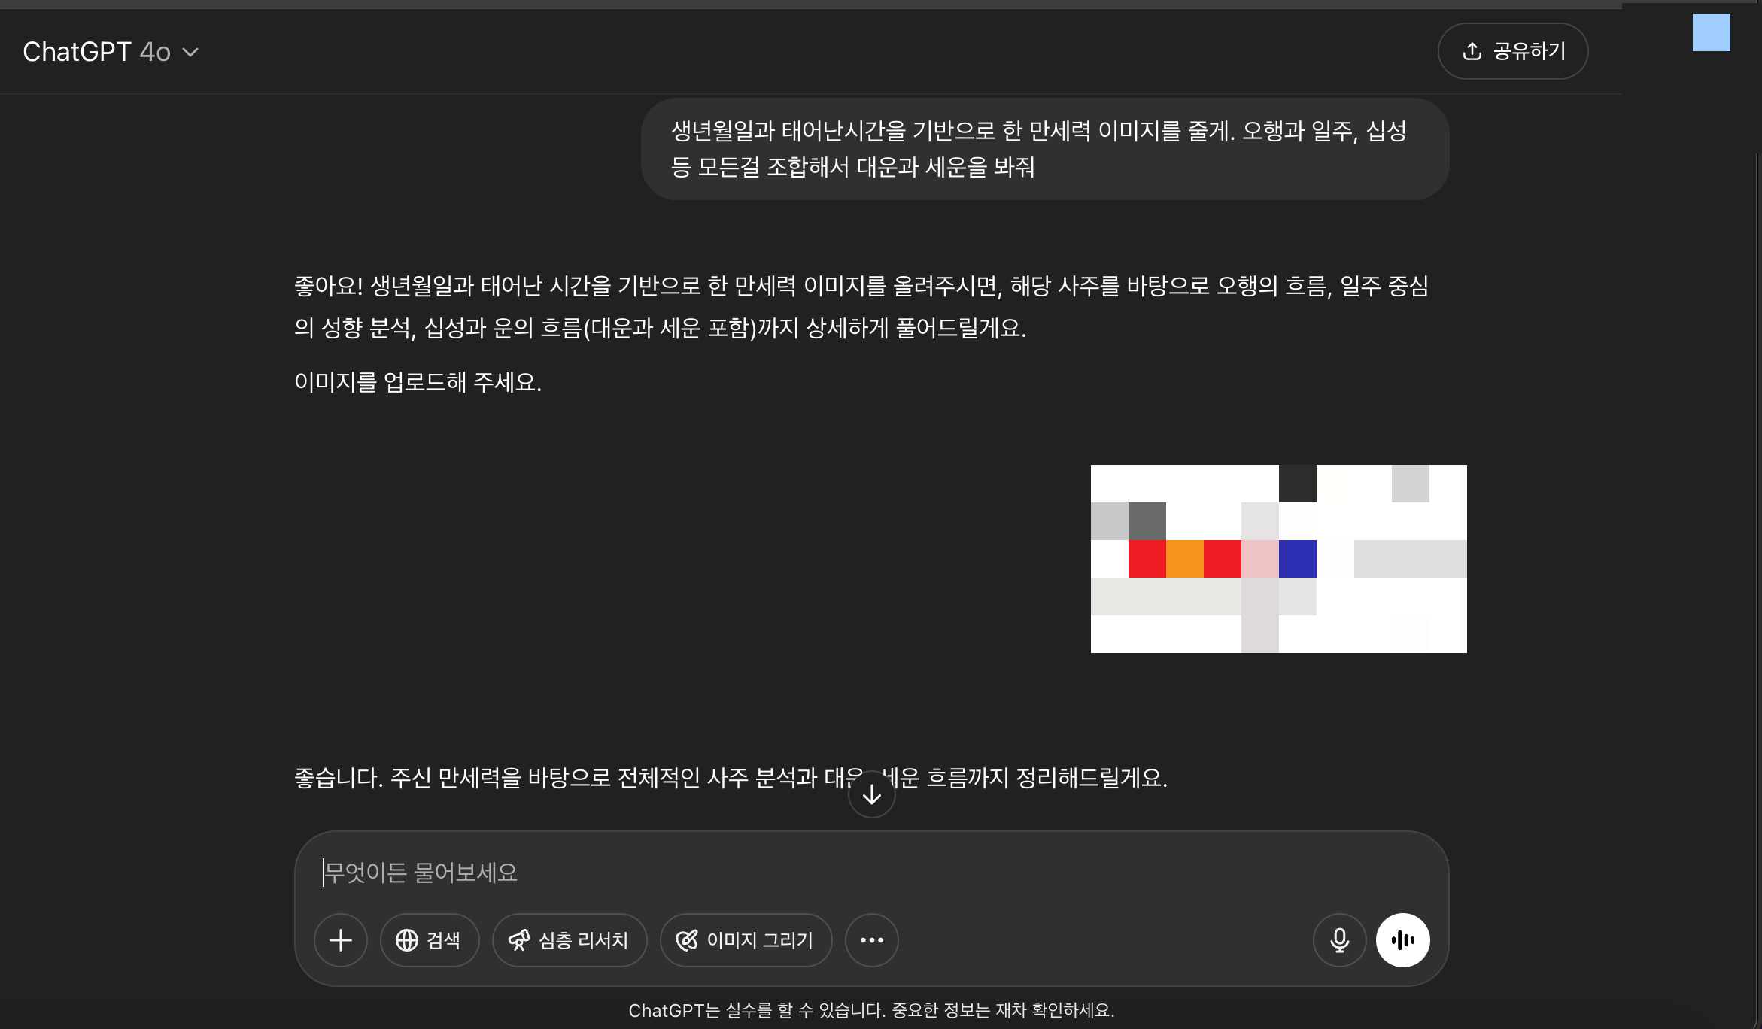Image resolution: width=1762 pixels, height=1029 pixels.
Task: Open the blue profile avatar menu
Action: [1711, 32]
